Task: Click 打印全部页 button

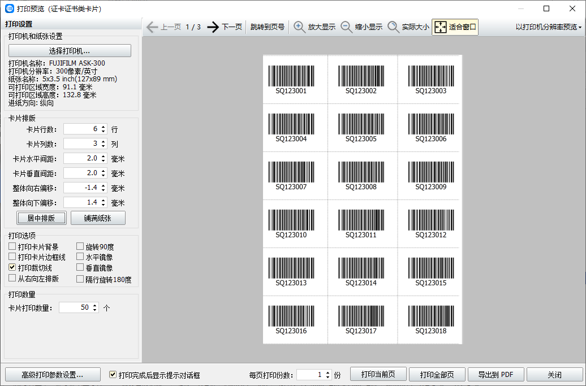Action: click(x=437, y=375)
